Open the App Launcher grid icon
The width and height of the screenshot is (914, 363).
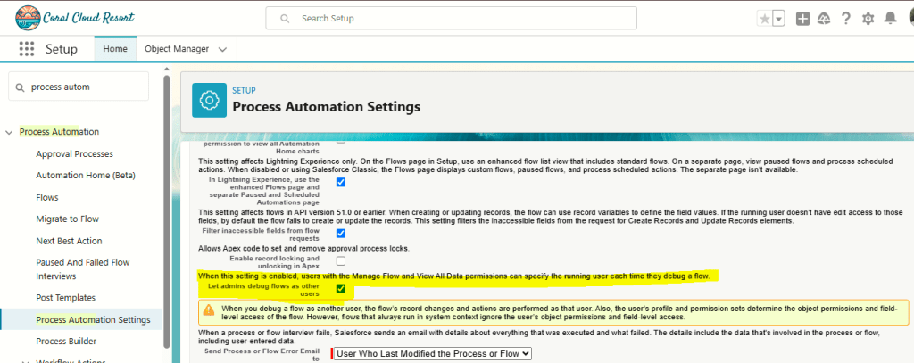point(27,49)
